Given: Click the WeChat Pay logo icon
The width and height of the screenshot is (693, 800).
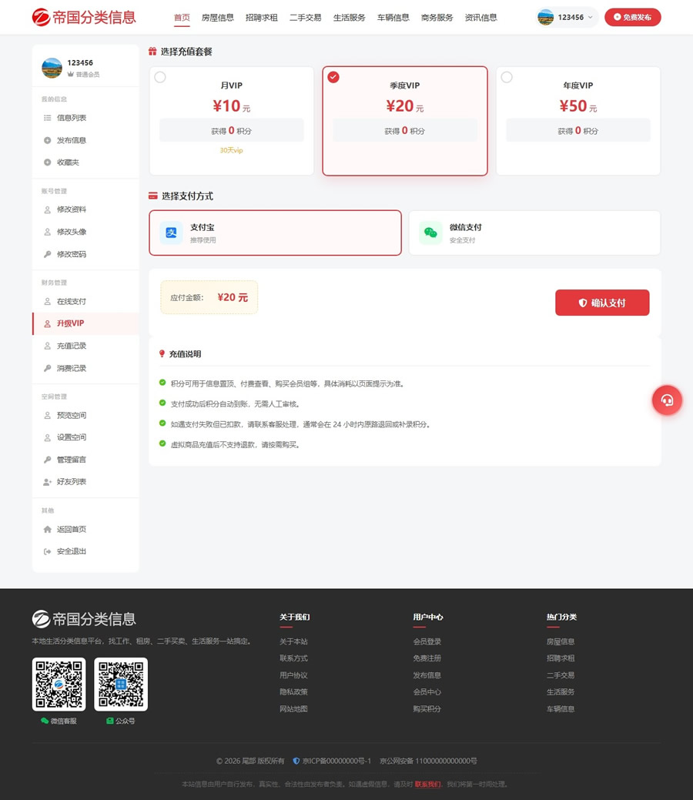Looking at the screenshot, I should click(430, 233).
